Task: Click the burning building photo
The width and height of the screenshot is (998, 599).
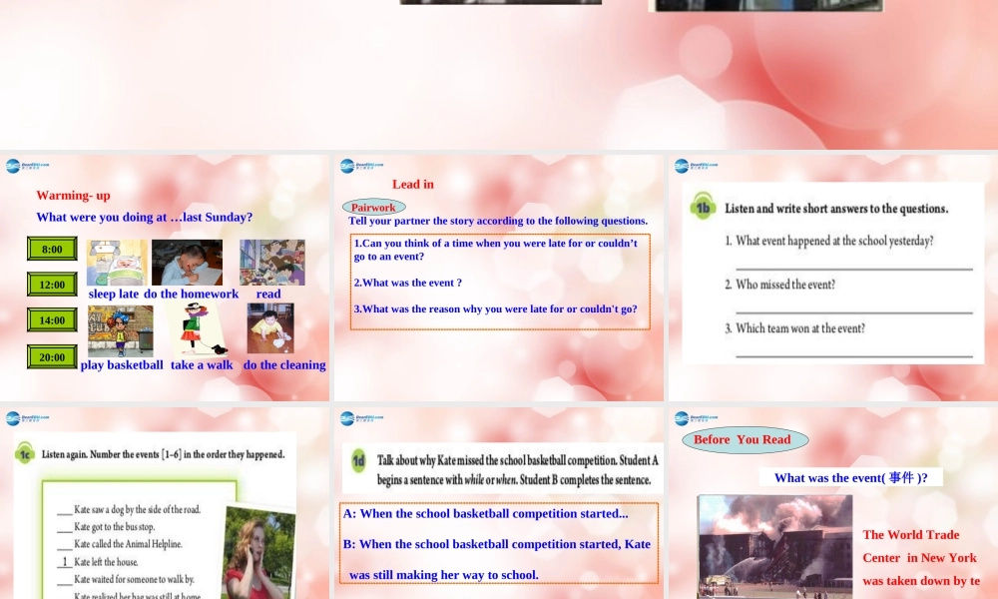Action: (x=775, y=547)
